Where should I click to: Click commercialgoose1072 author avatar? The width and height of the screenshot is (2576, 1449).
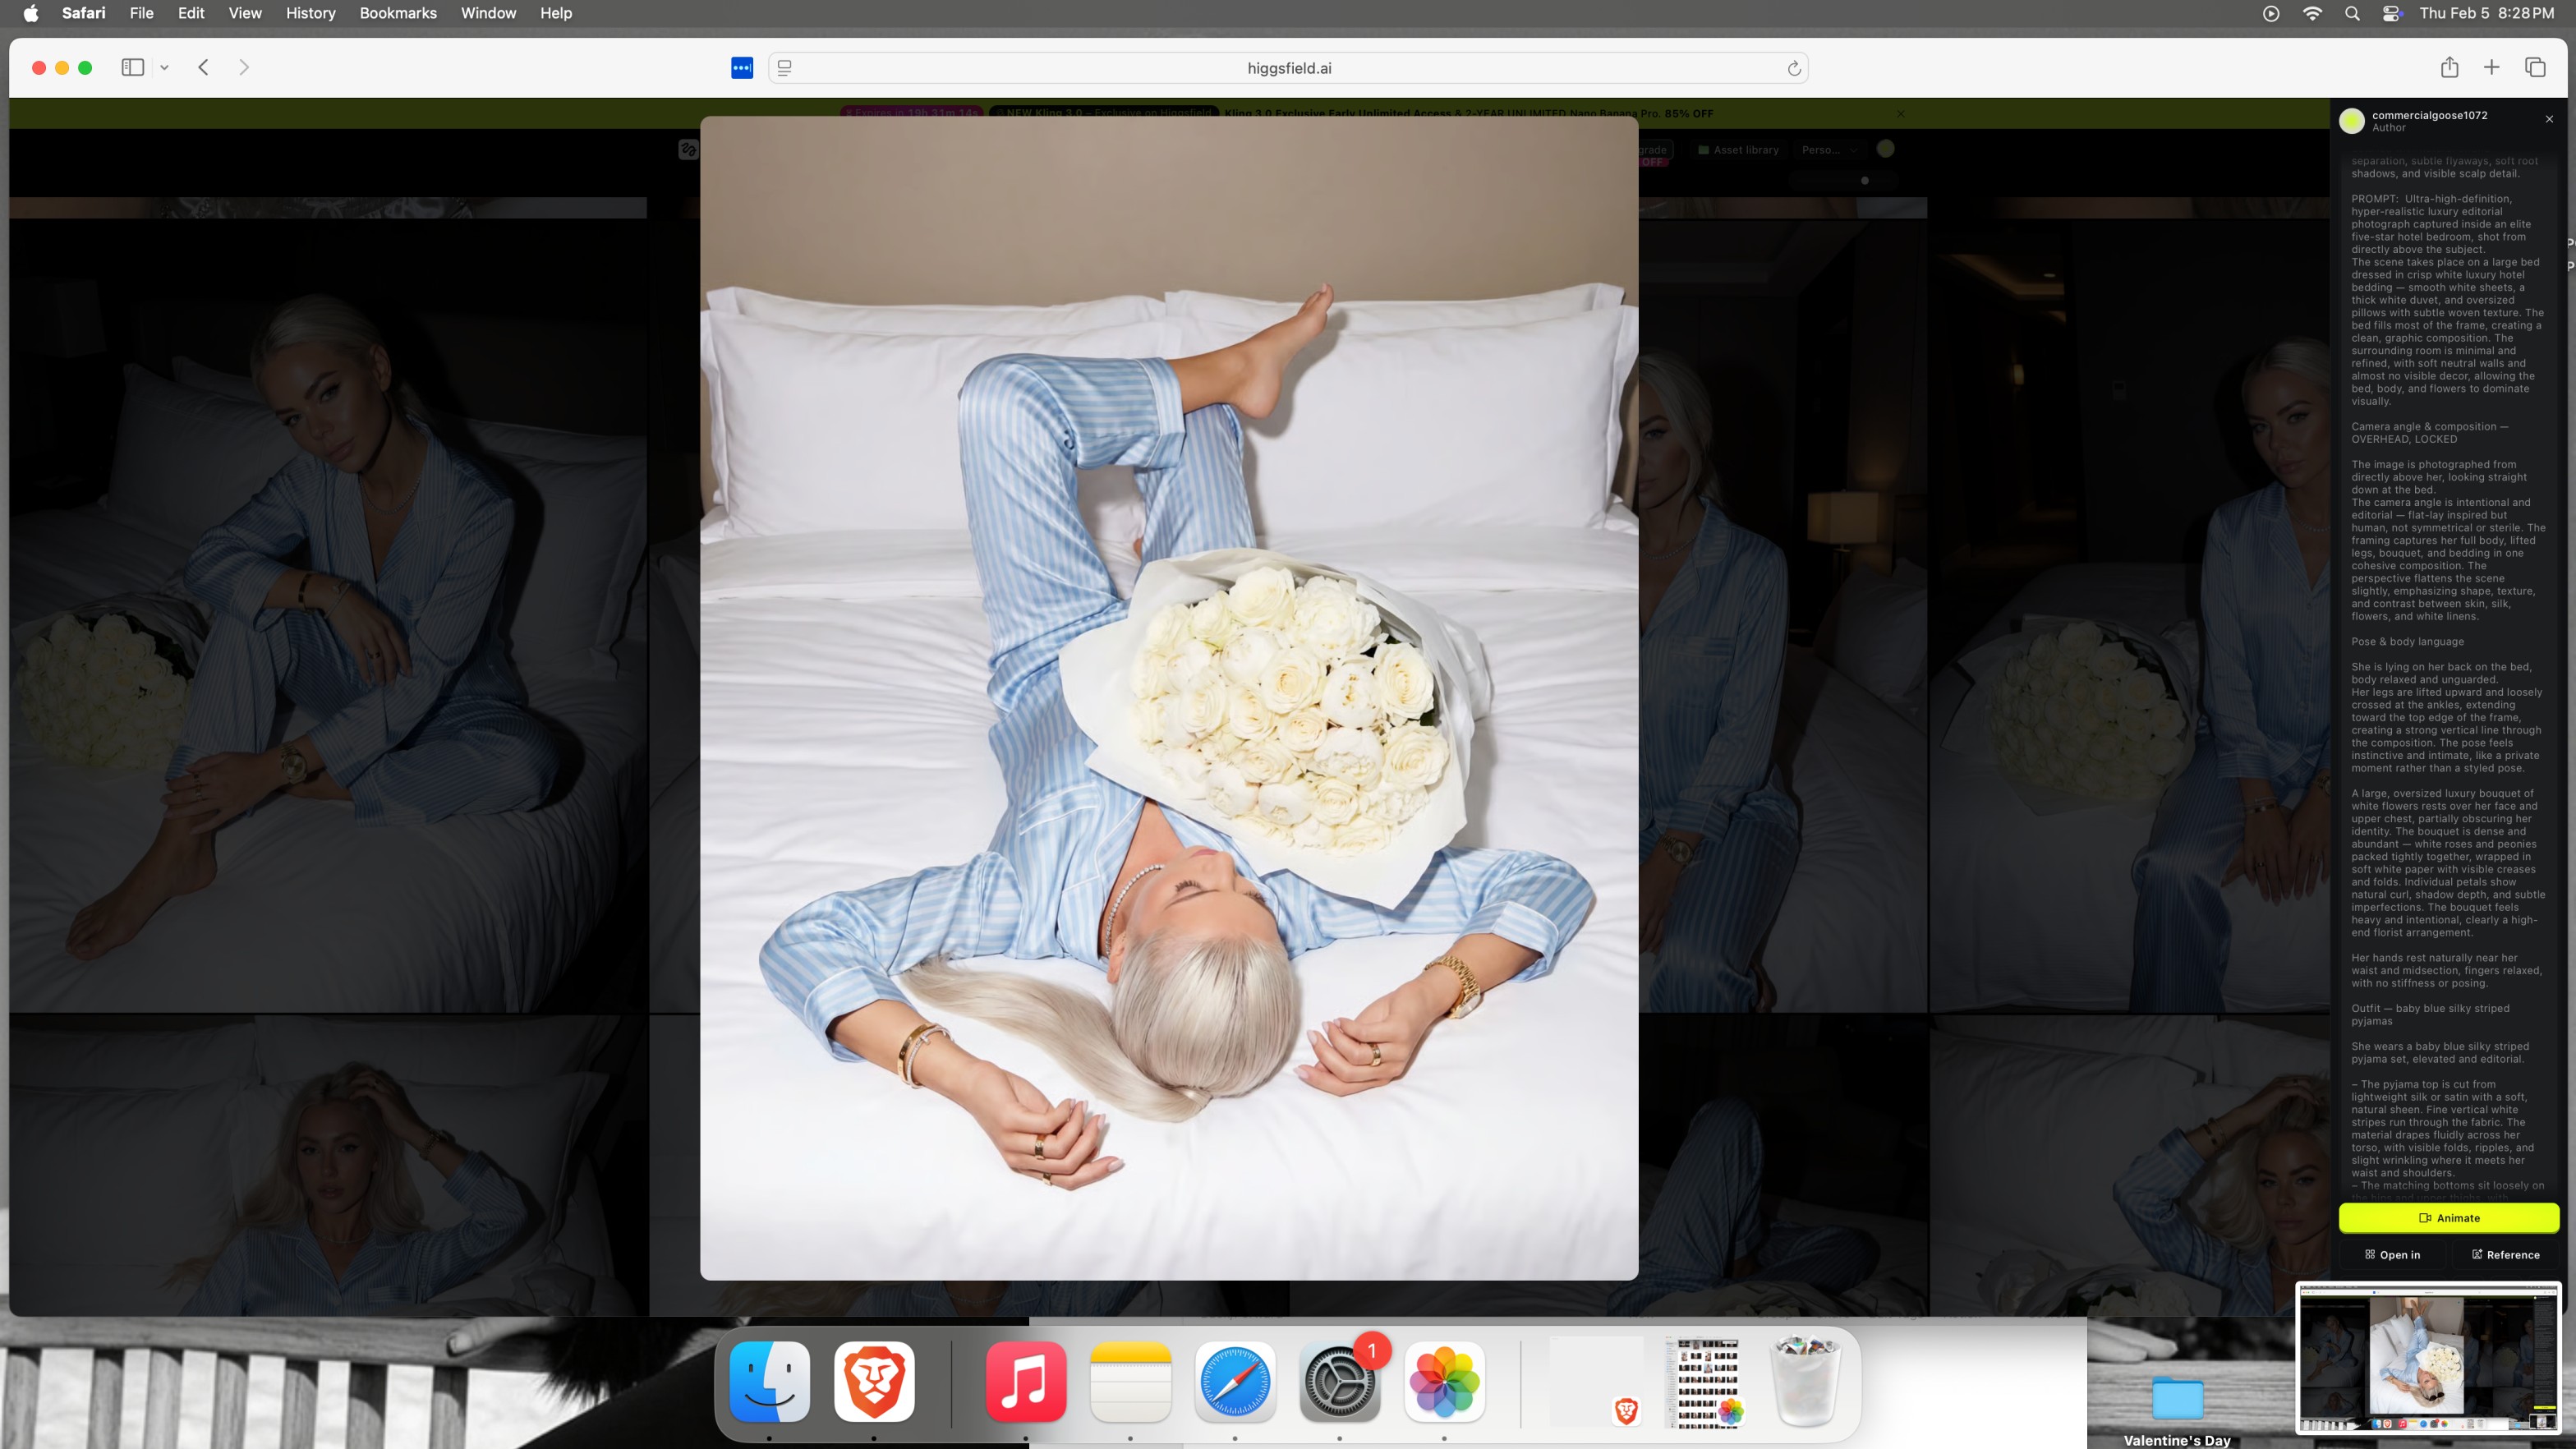tap(2352, 120)
